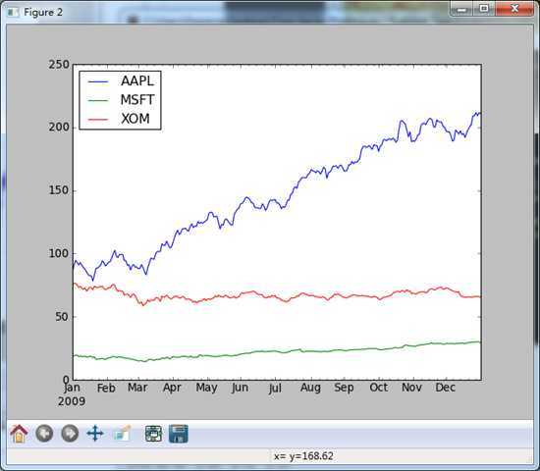Click the Aug x-axis label
This screenshot has height=471, width=540.
click(310, 388)
